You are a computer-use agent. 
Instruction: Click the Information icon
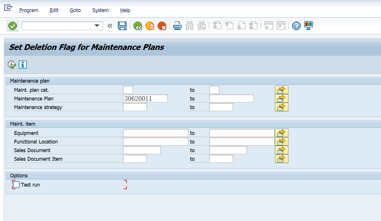click(22, 65)
